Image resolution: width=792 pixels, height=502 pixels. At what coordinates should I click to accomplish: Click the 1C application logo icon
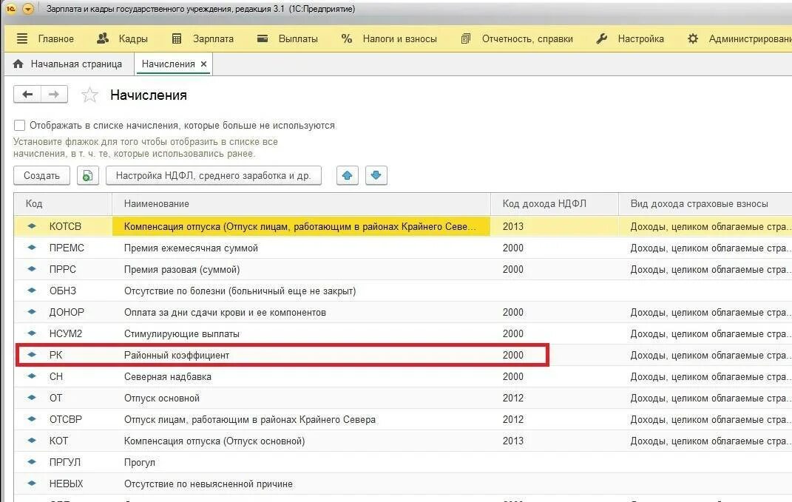[10, 9]
